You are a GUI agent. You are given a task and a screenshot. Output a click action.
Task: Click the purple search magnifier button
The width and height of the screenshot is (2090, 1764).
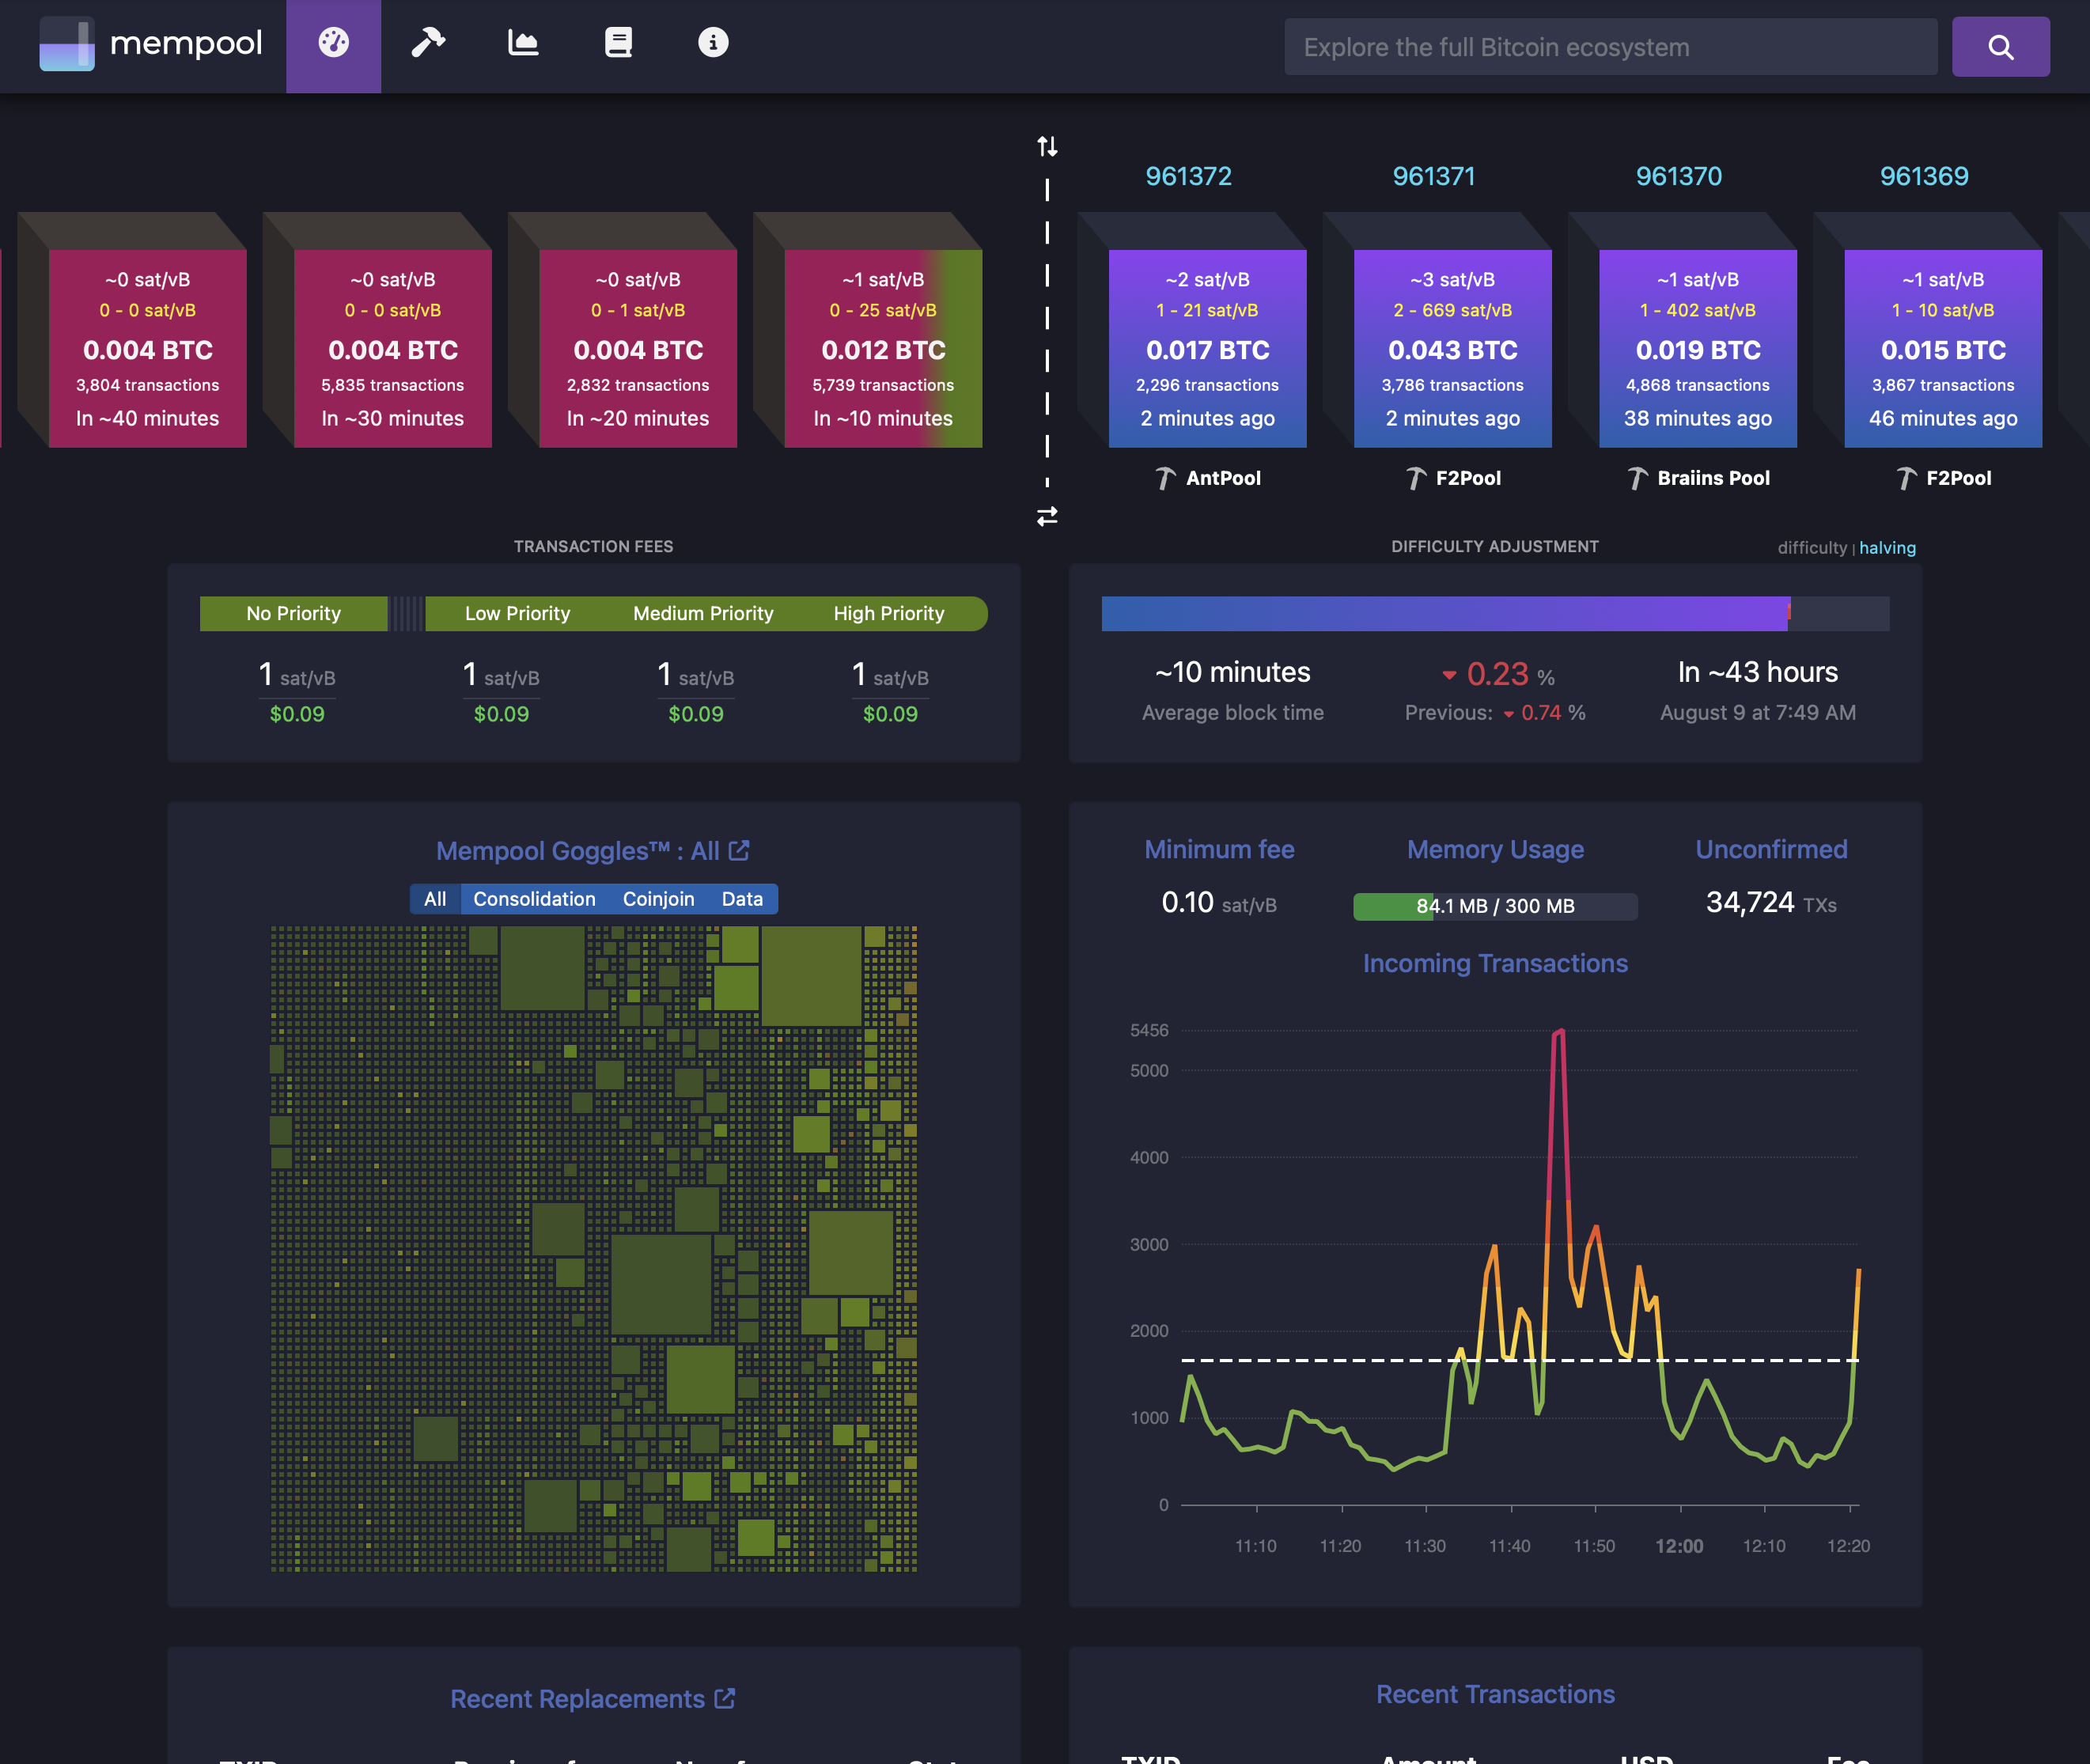(x=2000, y=47)
